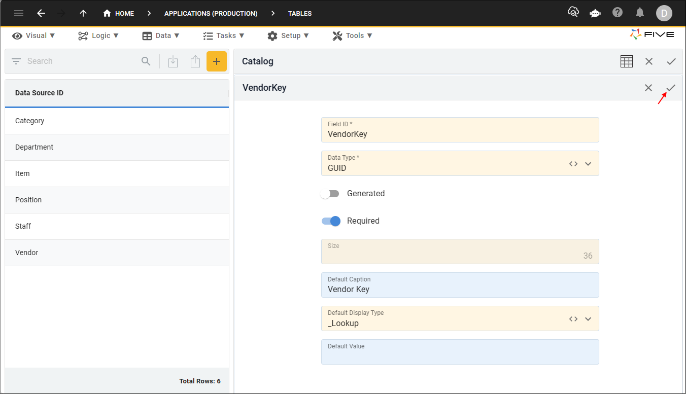Viewport: 686px width, 394px height.
Task: Open the Tasks menu
Action: click(x=224, y=35)
